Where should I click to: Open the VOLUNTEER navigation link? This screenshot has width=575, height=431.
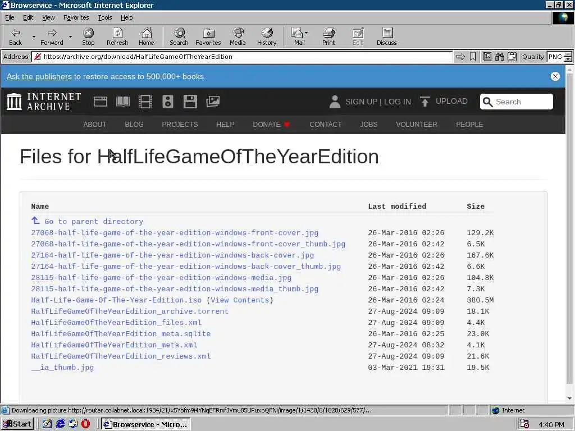coord(417,124)
